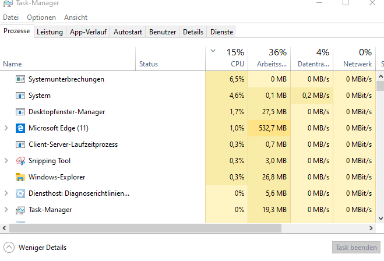Switch to the App-Verlauf tab

click(x=88, y=32)
